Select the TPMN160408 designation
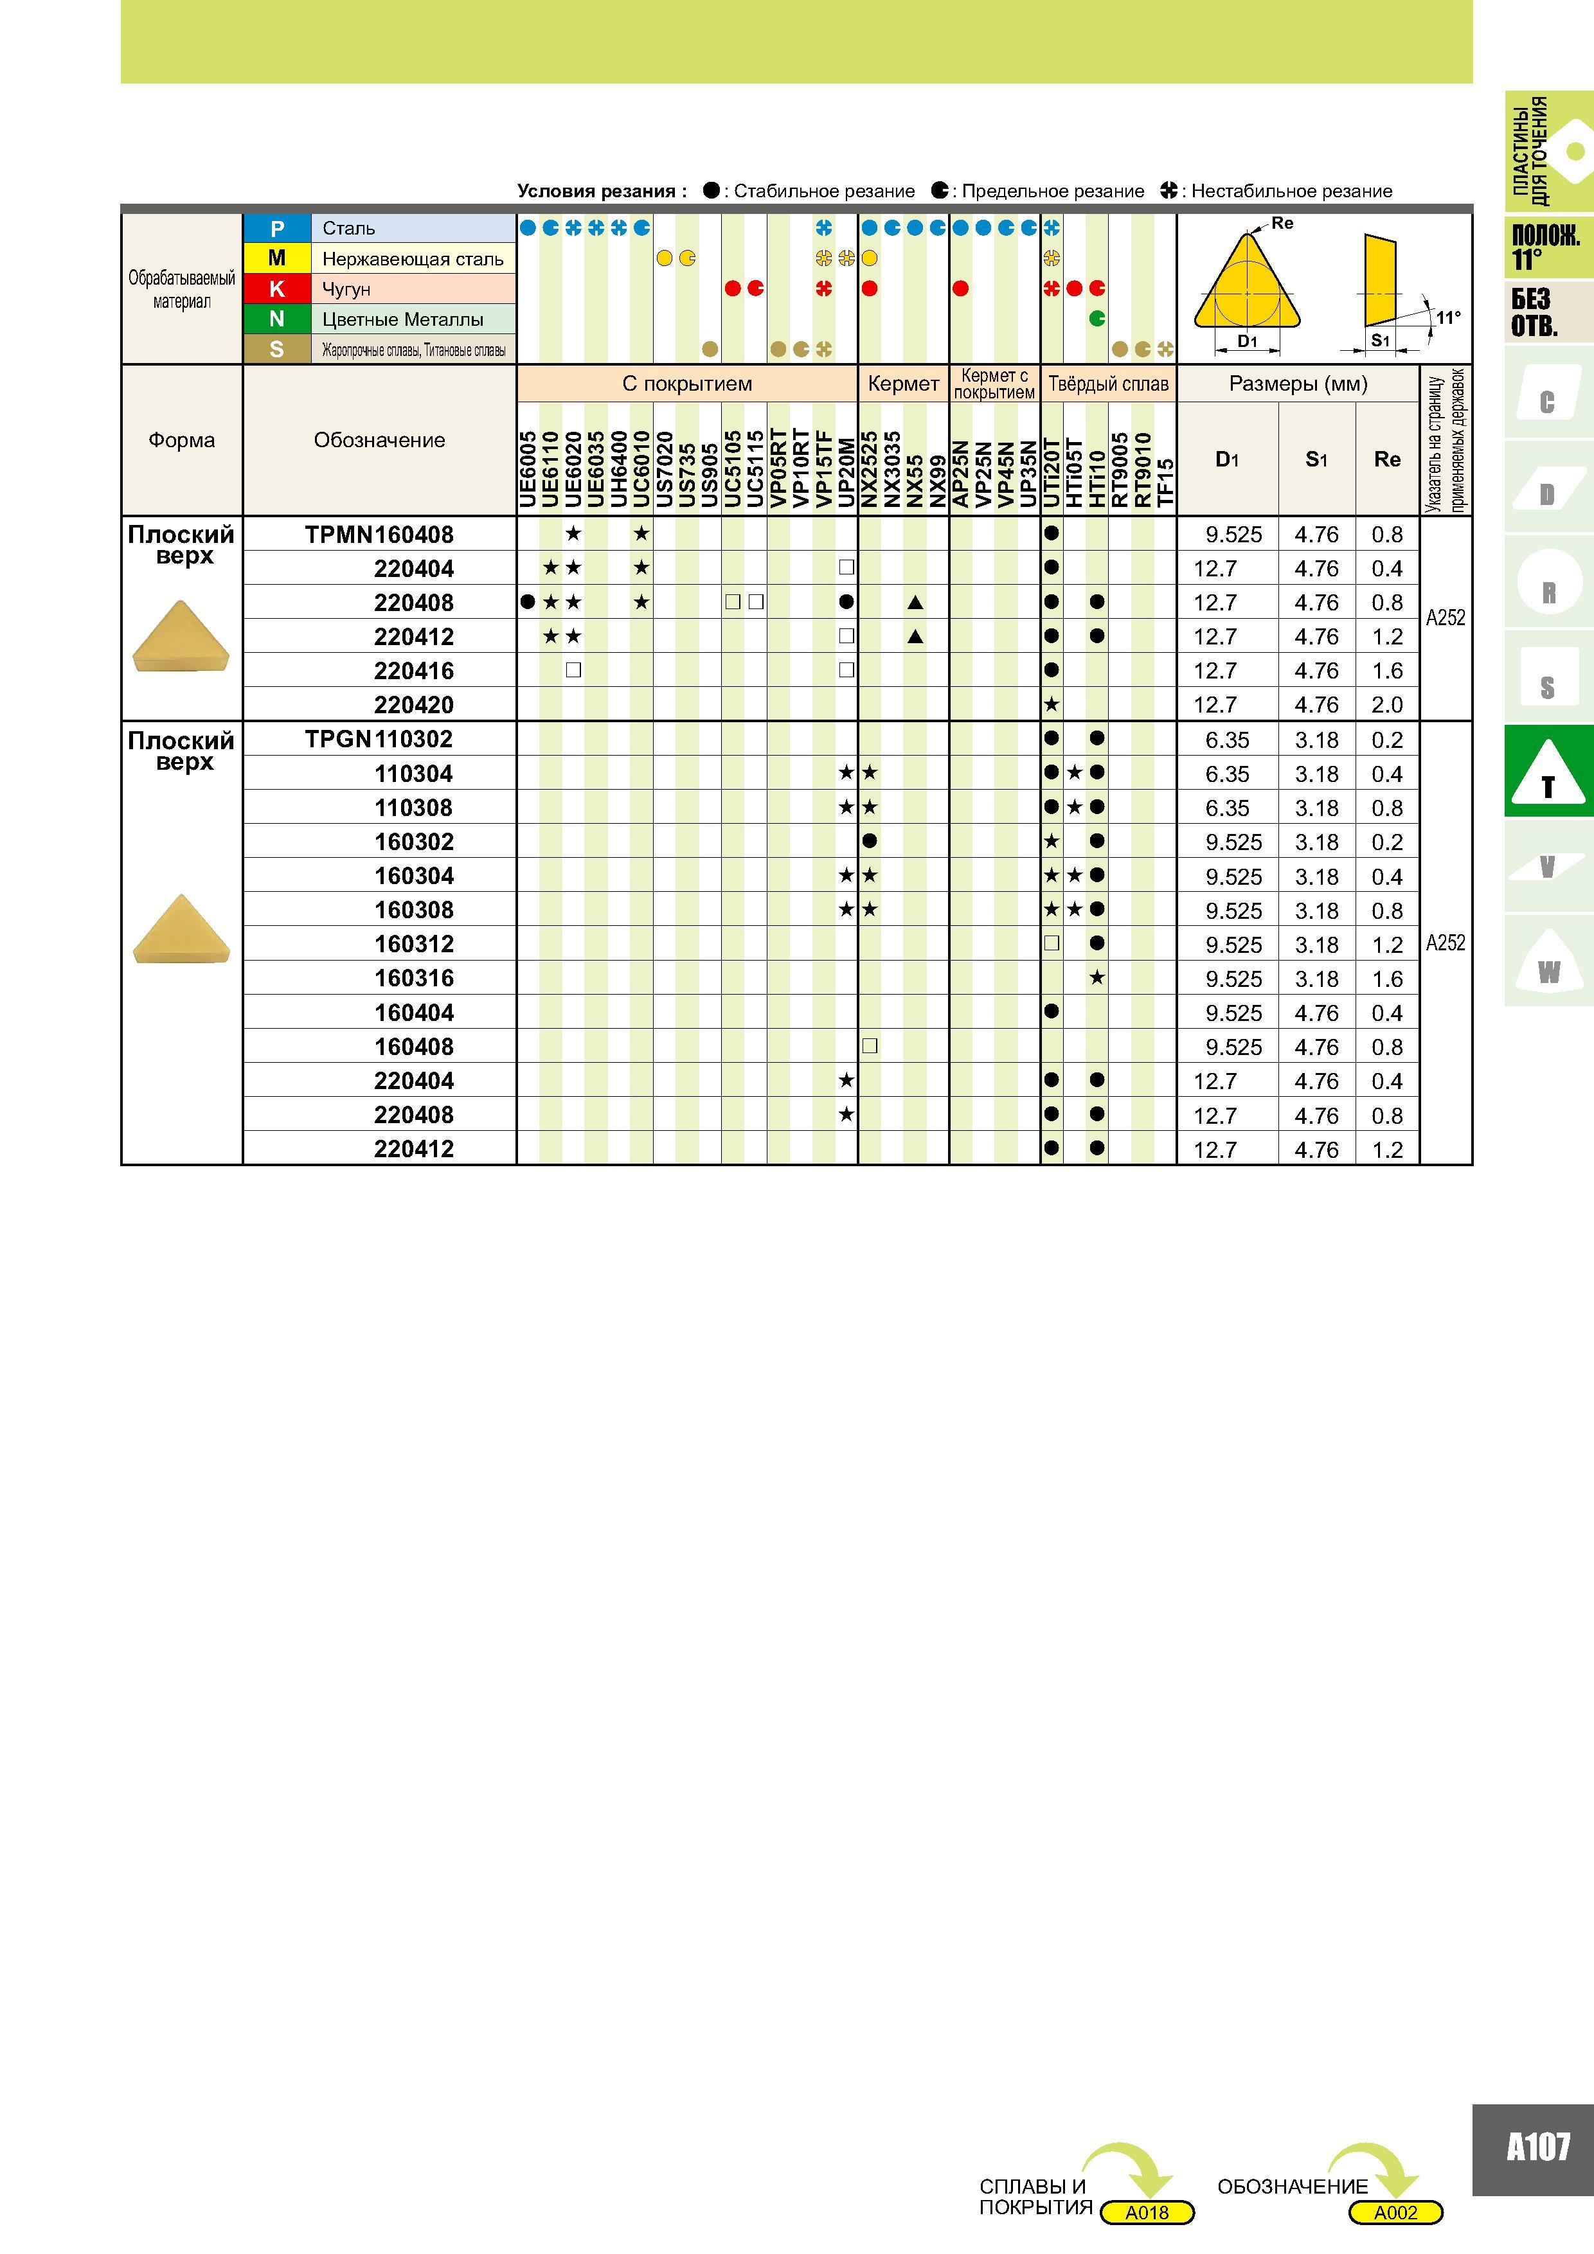Viewport: 1594px width, 2254px height. click(379, 535)
